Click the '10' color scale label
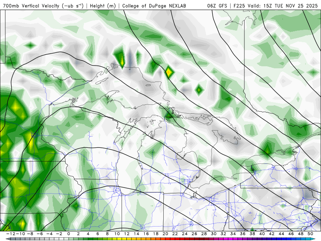The image size is (321, 241). 117,234
